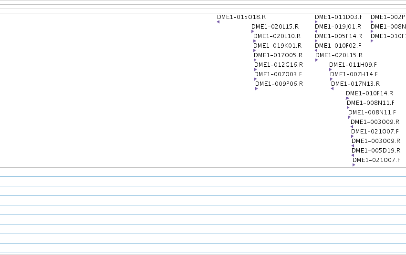The width and height of the screenshot is (406, 255).
Task: Select the arrow glyph under DME1-011H09.F
Action: 331,70
